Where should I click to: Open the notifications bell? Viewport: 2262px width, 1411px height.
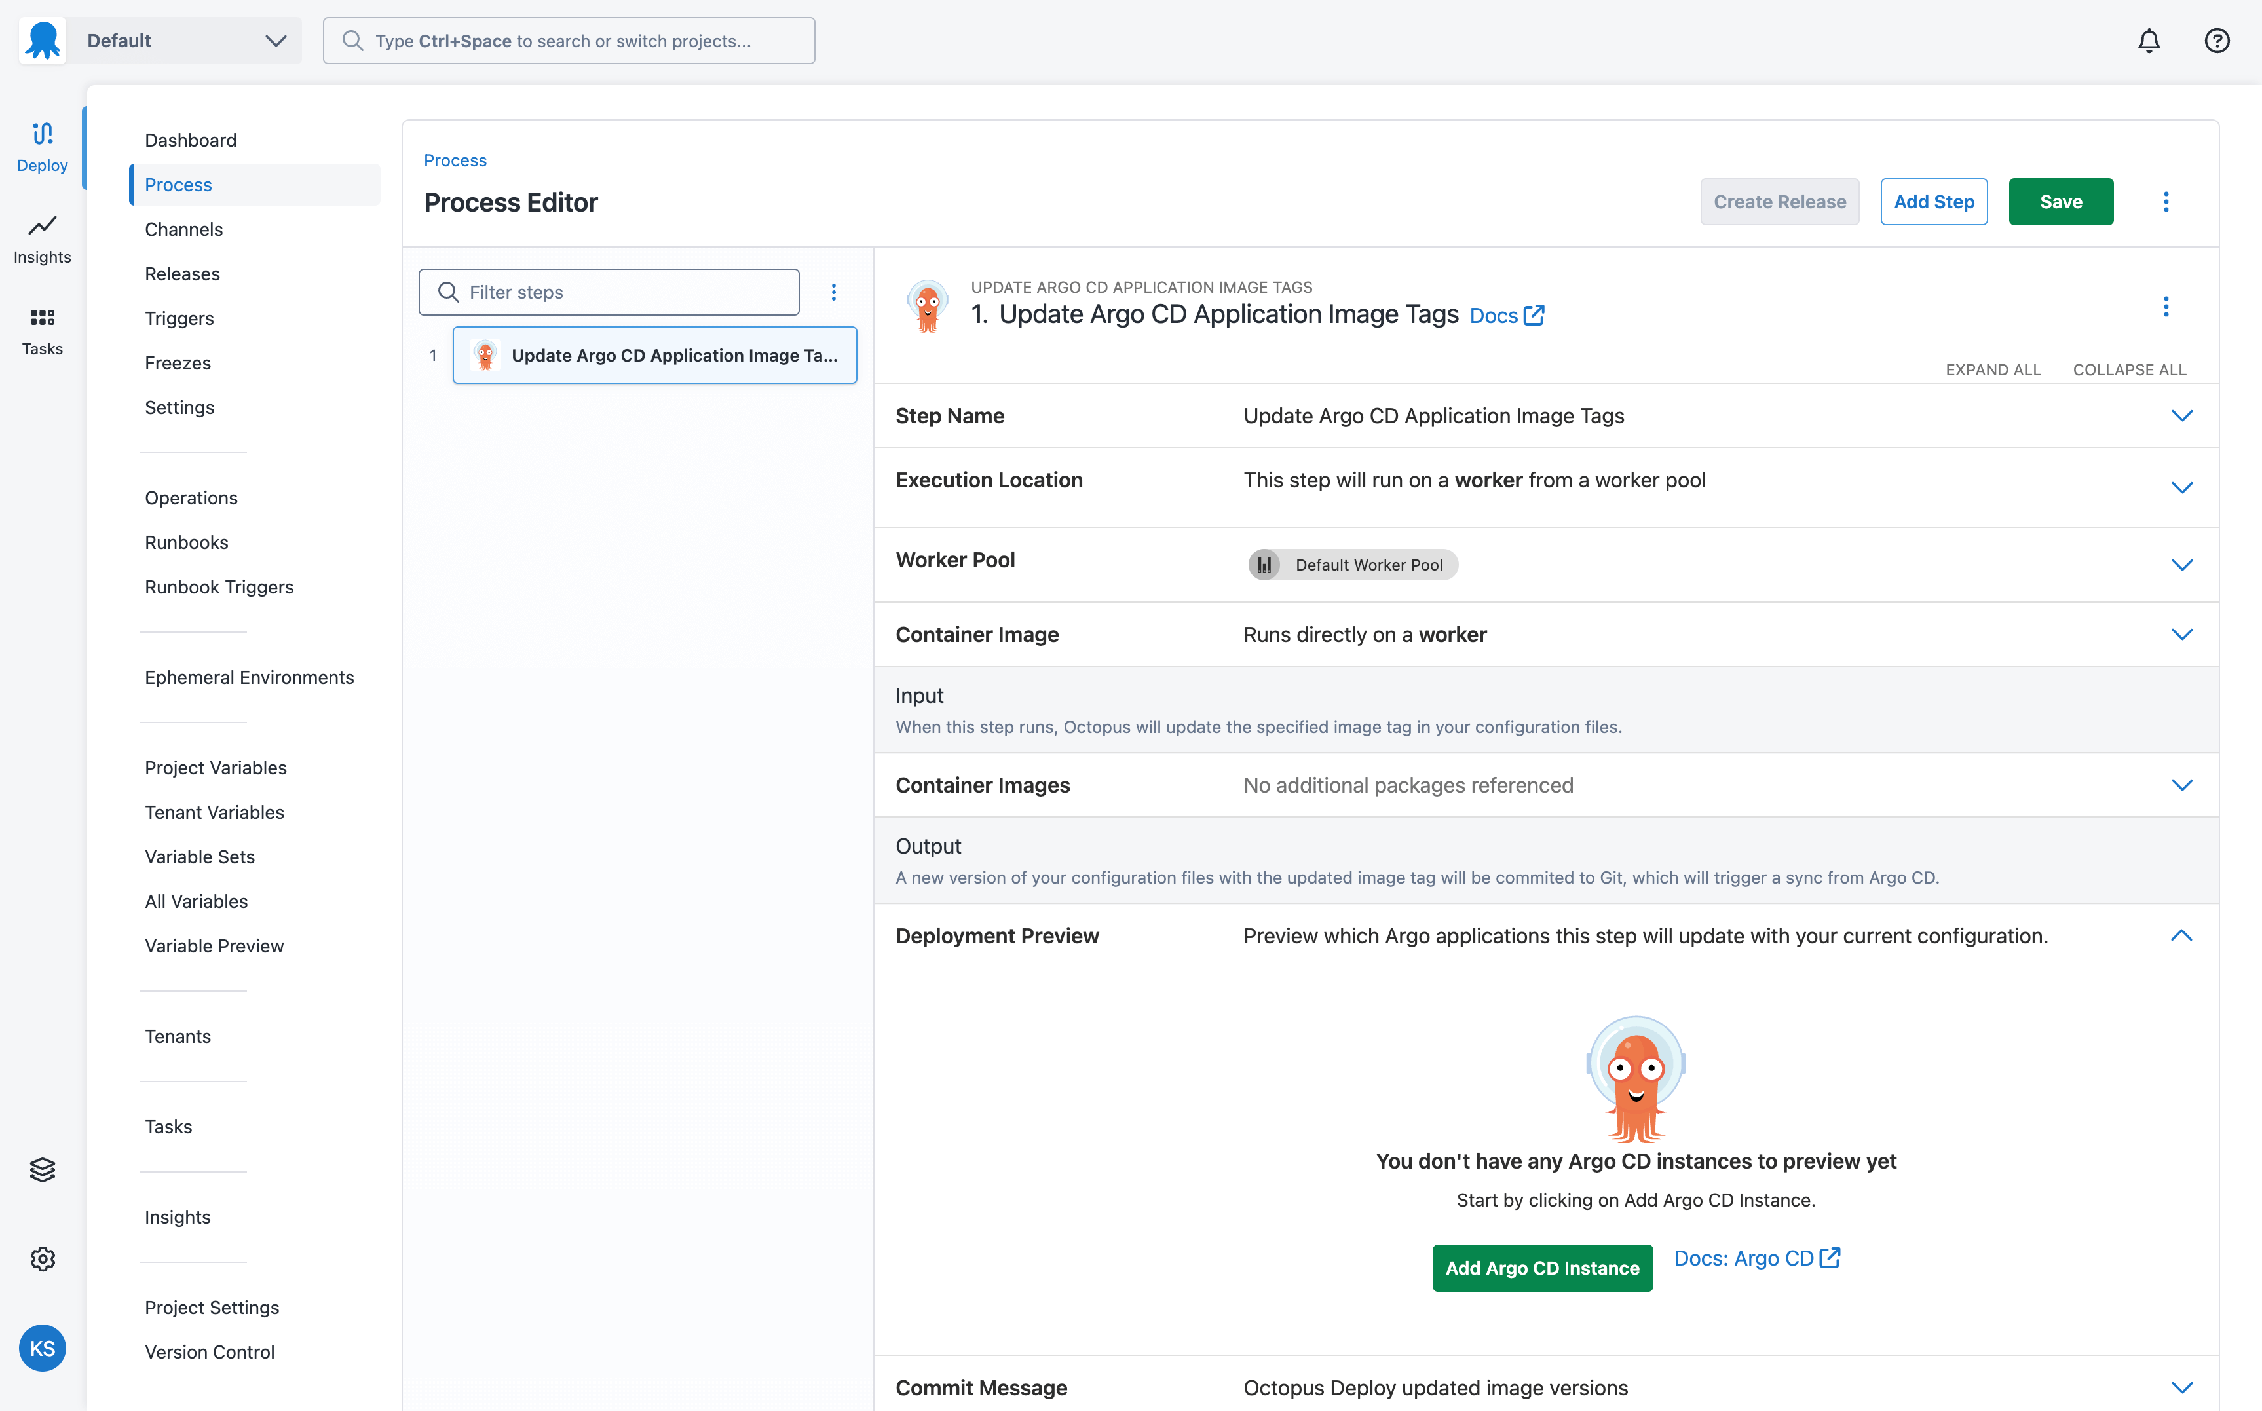coord(2148,40)
